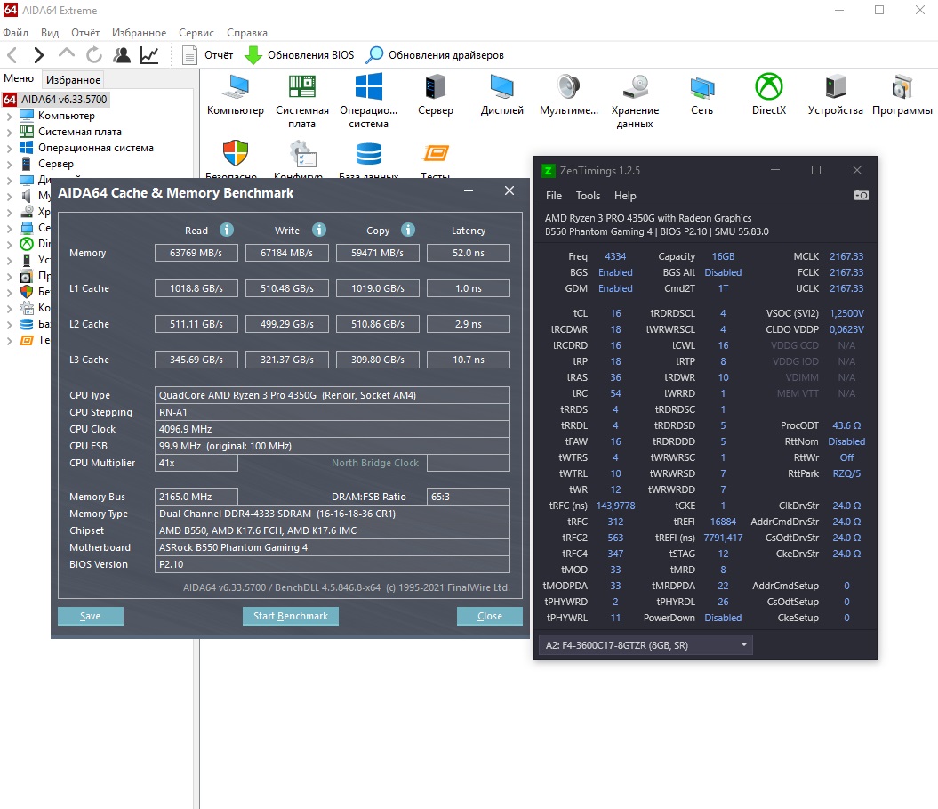Screen dimensions: 938x809
Task: Go back with the toolbar back arrow
Action: [x=12, y=55]
